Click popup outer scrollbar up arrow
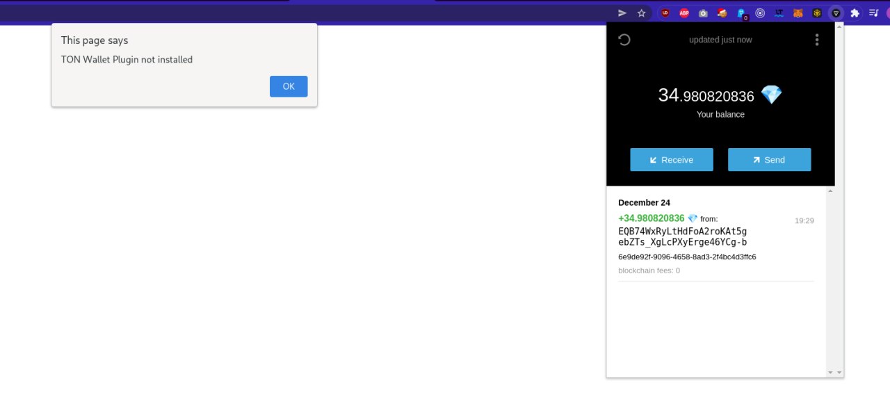The width and height of the screenshot is (890, 404). pyautogui.click(x=839, y=26)
